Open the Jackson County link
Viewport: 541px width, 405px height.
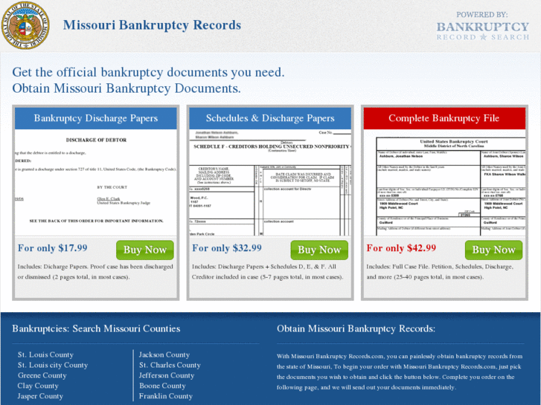pos(164,354)
